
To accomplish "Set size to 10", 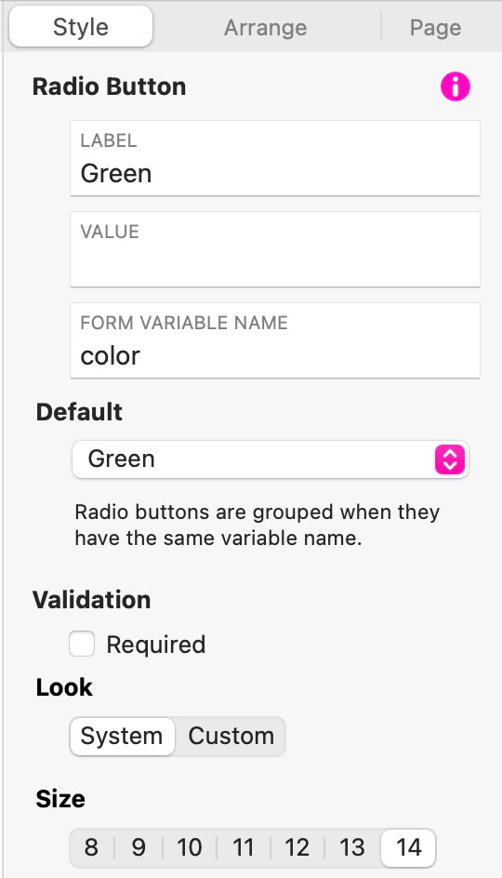I will pos(189,847).
